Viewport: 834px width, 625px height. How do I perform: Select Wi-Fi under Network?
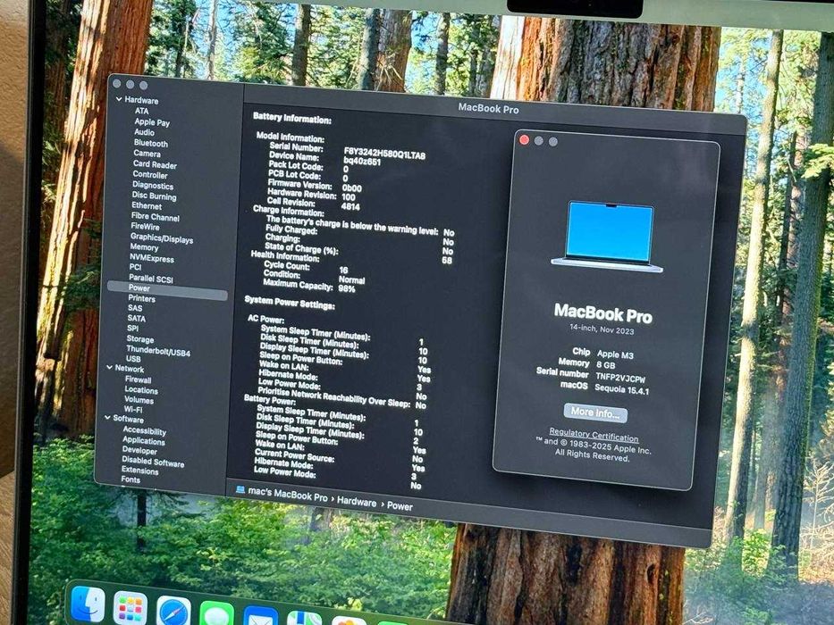click(x=133, y=410)
